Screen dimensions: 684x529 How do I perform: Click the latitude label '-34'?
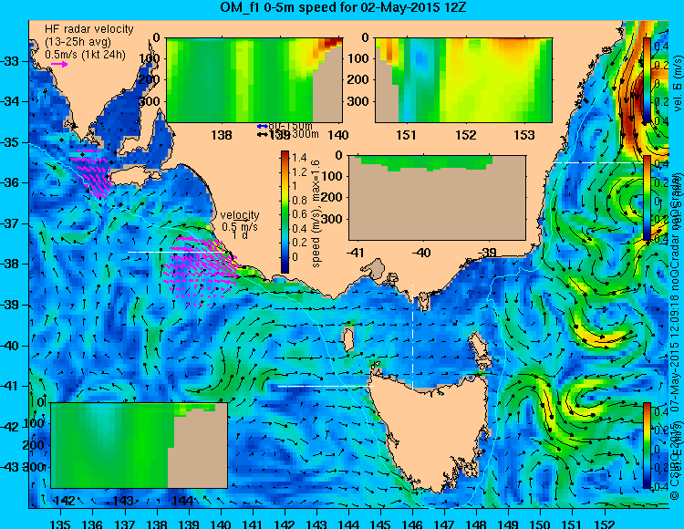(x=10, y=101)
